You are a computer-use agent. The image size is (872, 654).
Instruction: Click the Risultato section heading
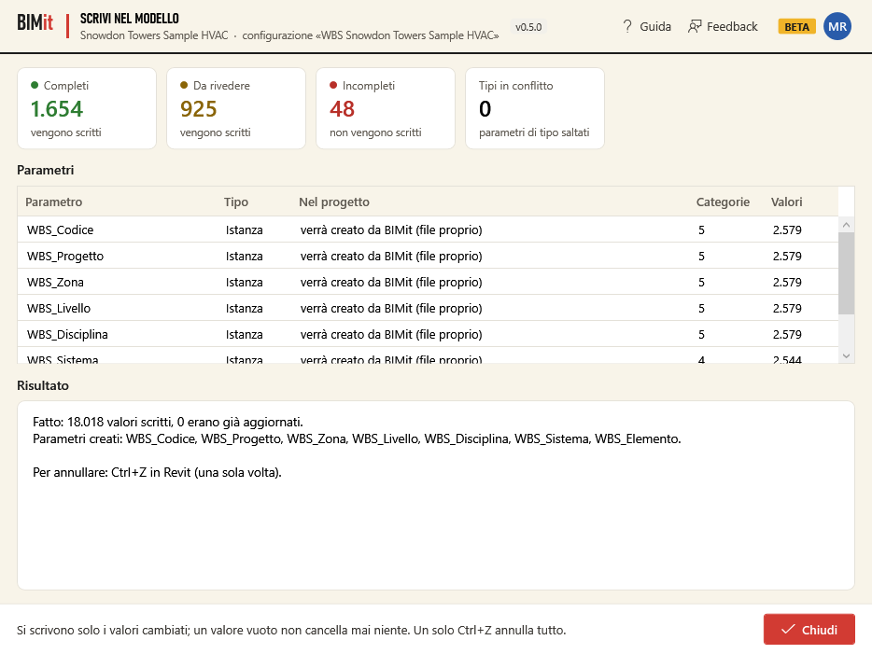[x=43, y=385]
